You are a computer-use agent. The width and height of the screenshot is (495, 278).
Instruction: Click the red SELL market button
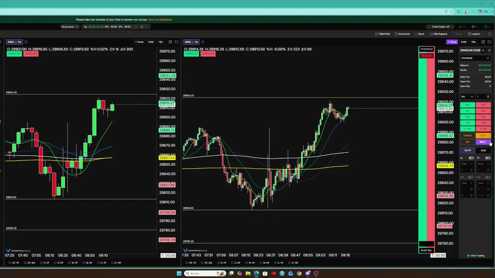click(483, 105)
